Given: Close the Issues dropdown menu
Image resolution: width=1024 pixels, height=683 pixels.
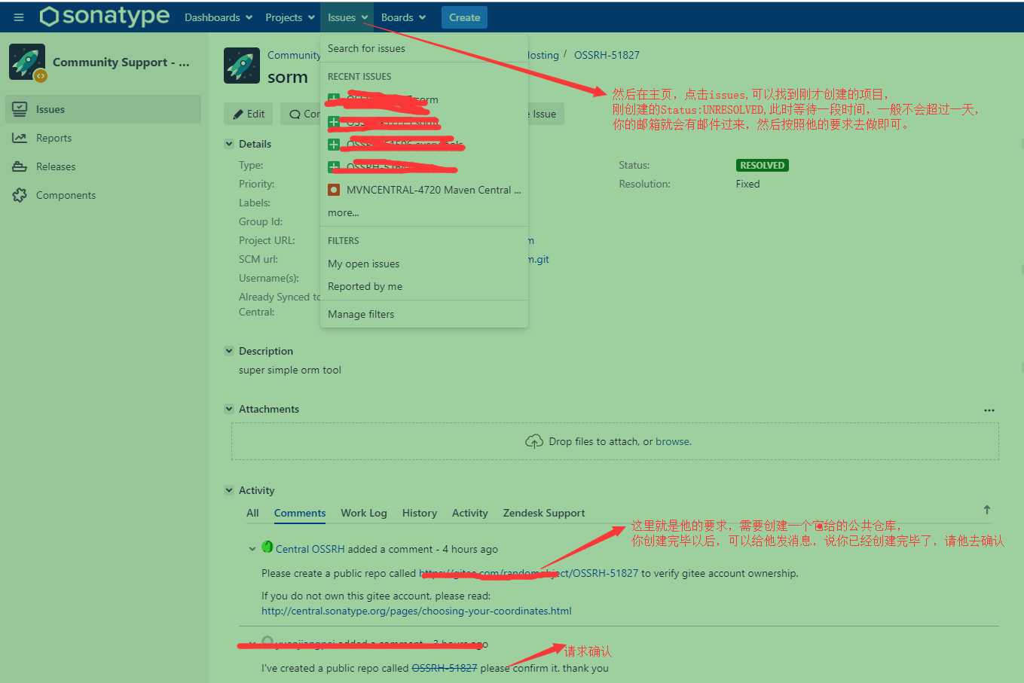Looking at the screenshot, I should click(348, 17).
